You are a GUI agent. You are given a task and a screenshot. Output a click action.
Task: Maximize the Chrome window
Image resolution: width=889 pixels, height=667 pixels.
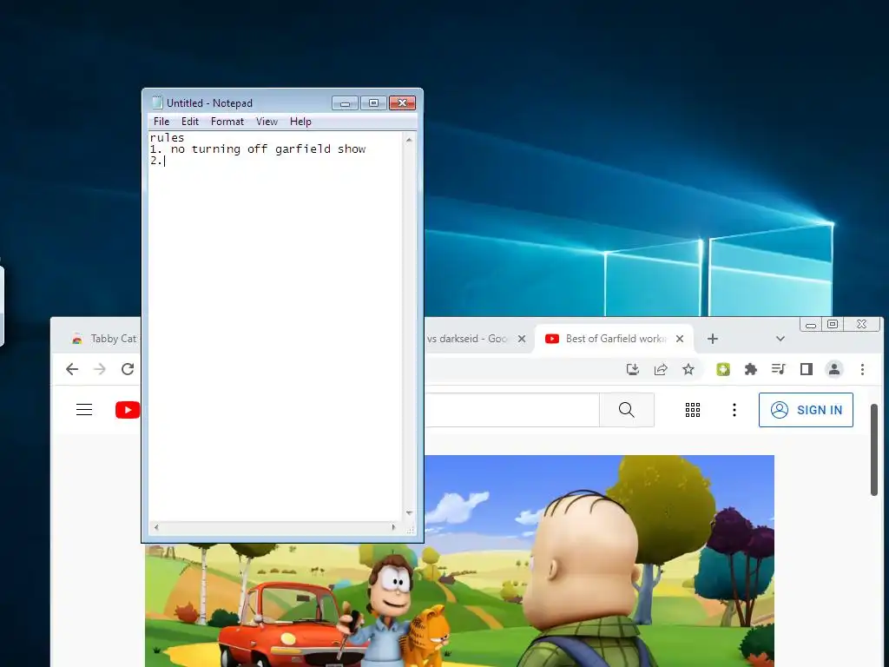pyautogui.click(x=833, y=325)
